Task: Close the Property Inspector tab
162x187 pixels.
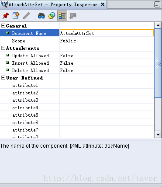Action: (x=103, y=4)
